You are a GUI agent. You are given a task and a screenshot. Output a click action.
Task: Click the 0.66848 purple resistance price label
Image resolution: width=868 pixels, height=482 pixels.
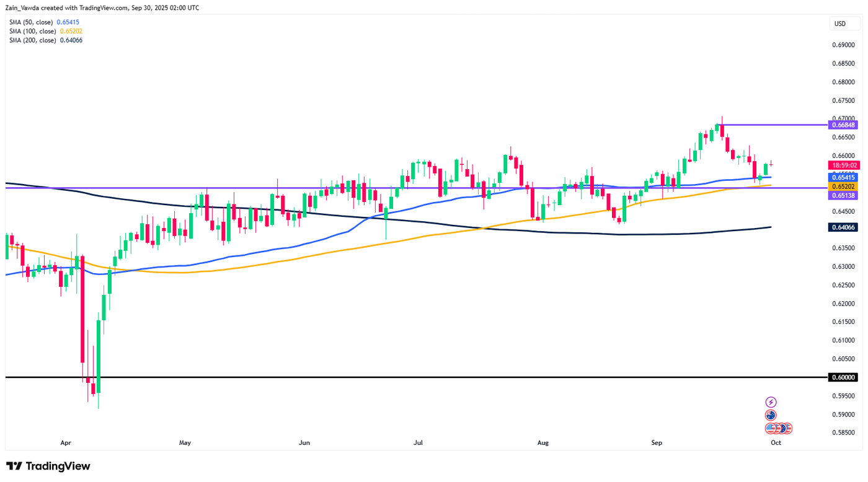click(844, 125)
